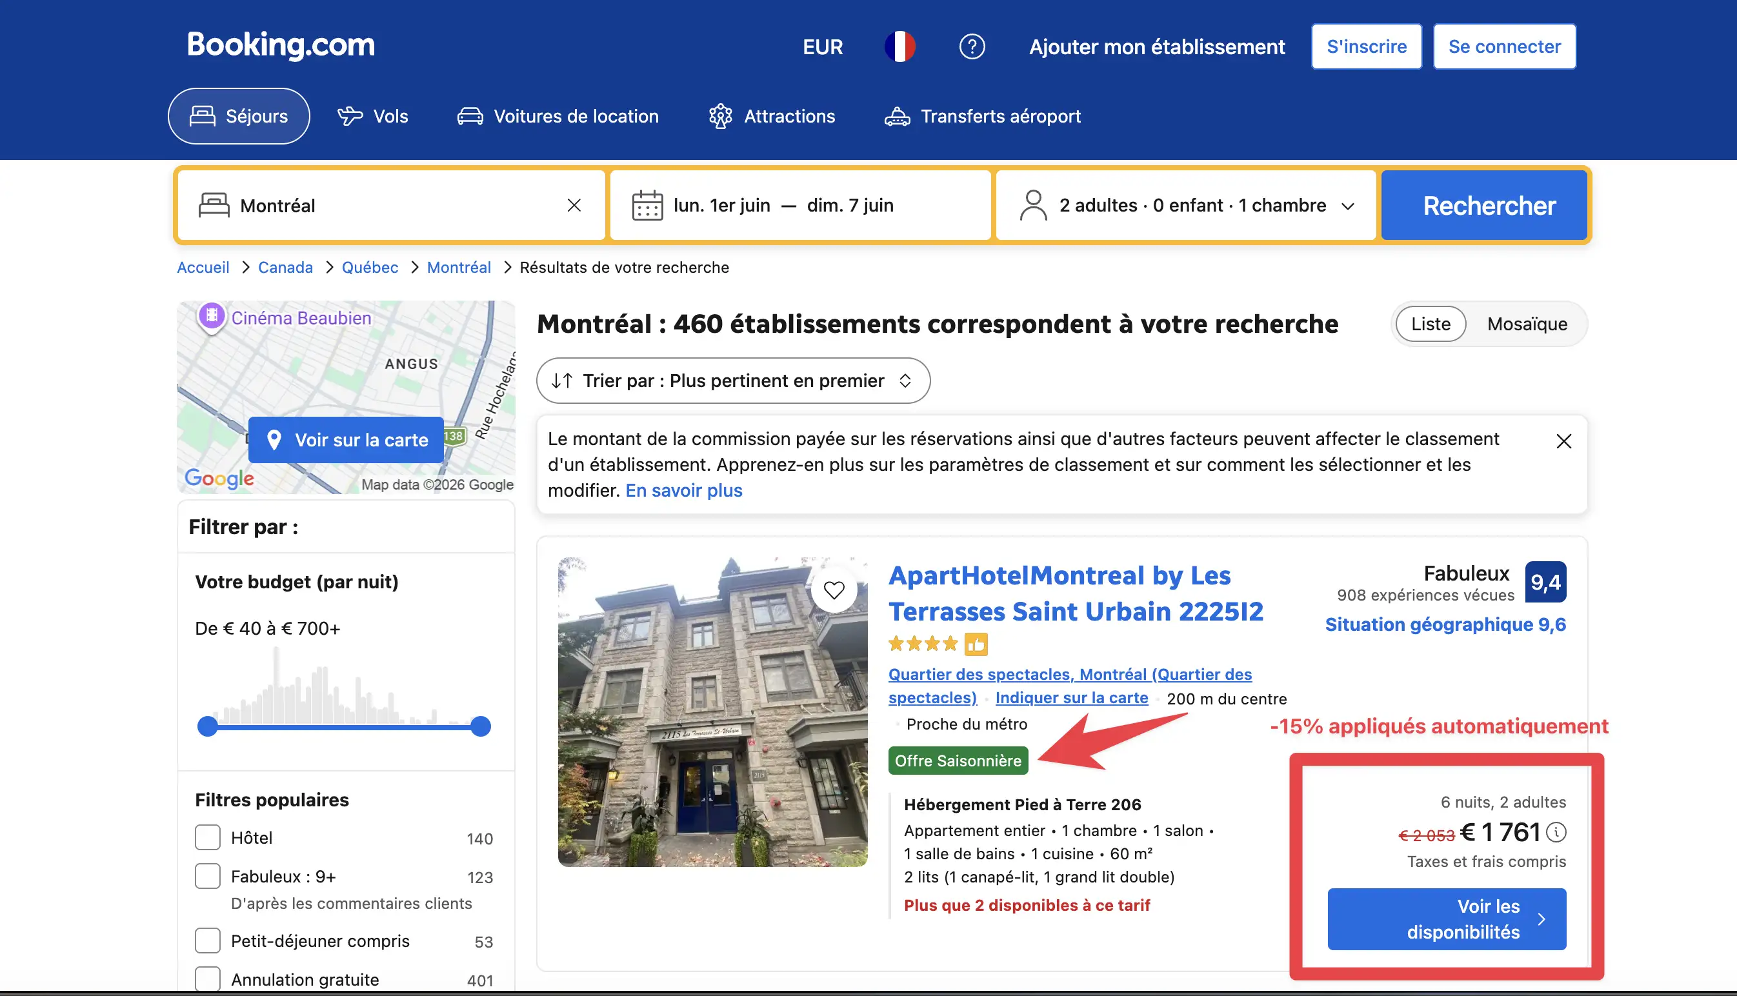Click the price info icon next to €1761

click(1558, 832)
